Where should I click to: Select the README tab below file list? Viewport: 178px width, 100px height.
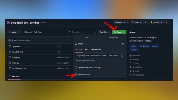tap(14, 76)
